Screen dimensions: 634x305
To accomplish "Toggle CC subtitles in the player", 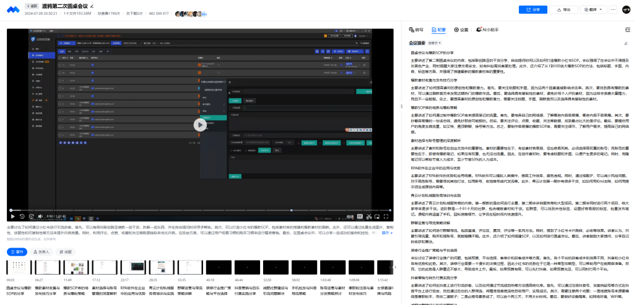I will click(359, 217).
